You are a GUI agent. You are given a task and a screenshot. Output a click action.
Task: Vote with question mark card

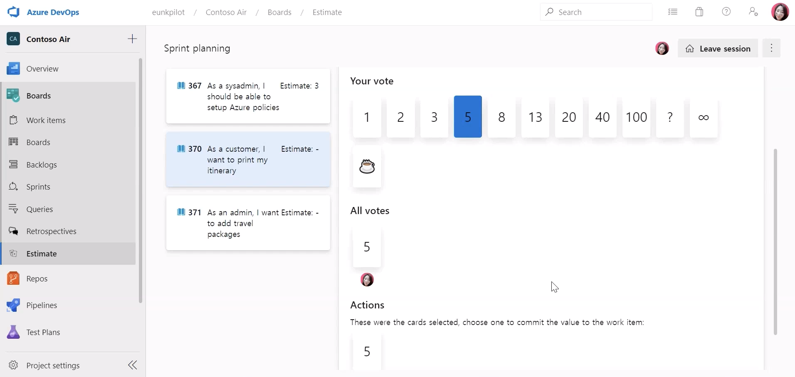click(x=670, y=117)
